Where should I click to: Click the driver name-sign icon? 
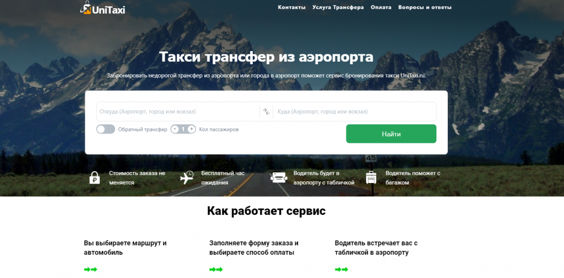(x=279, y=177)
